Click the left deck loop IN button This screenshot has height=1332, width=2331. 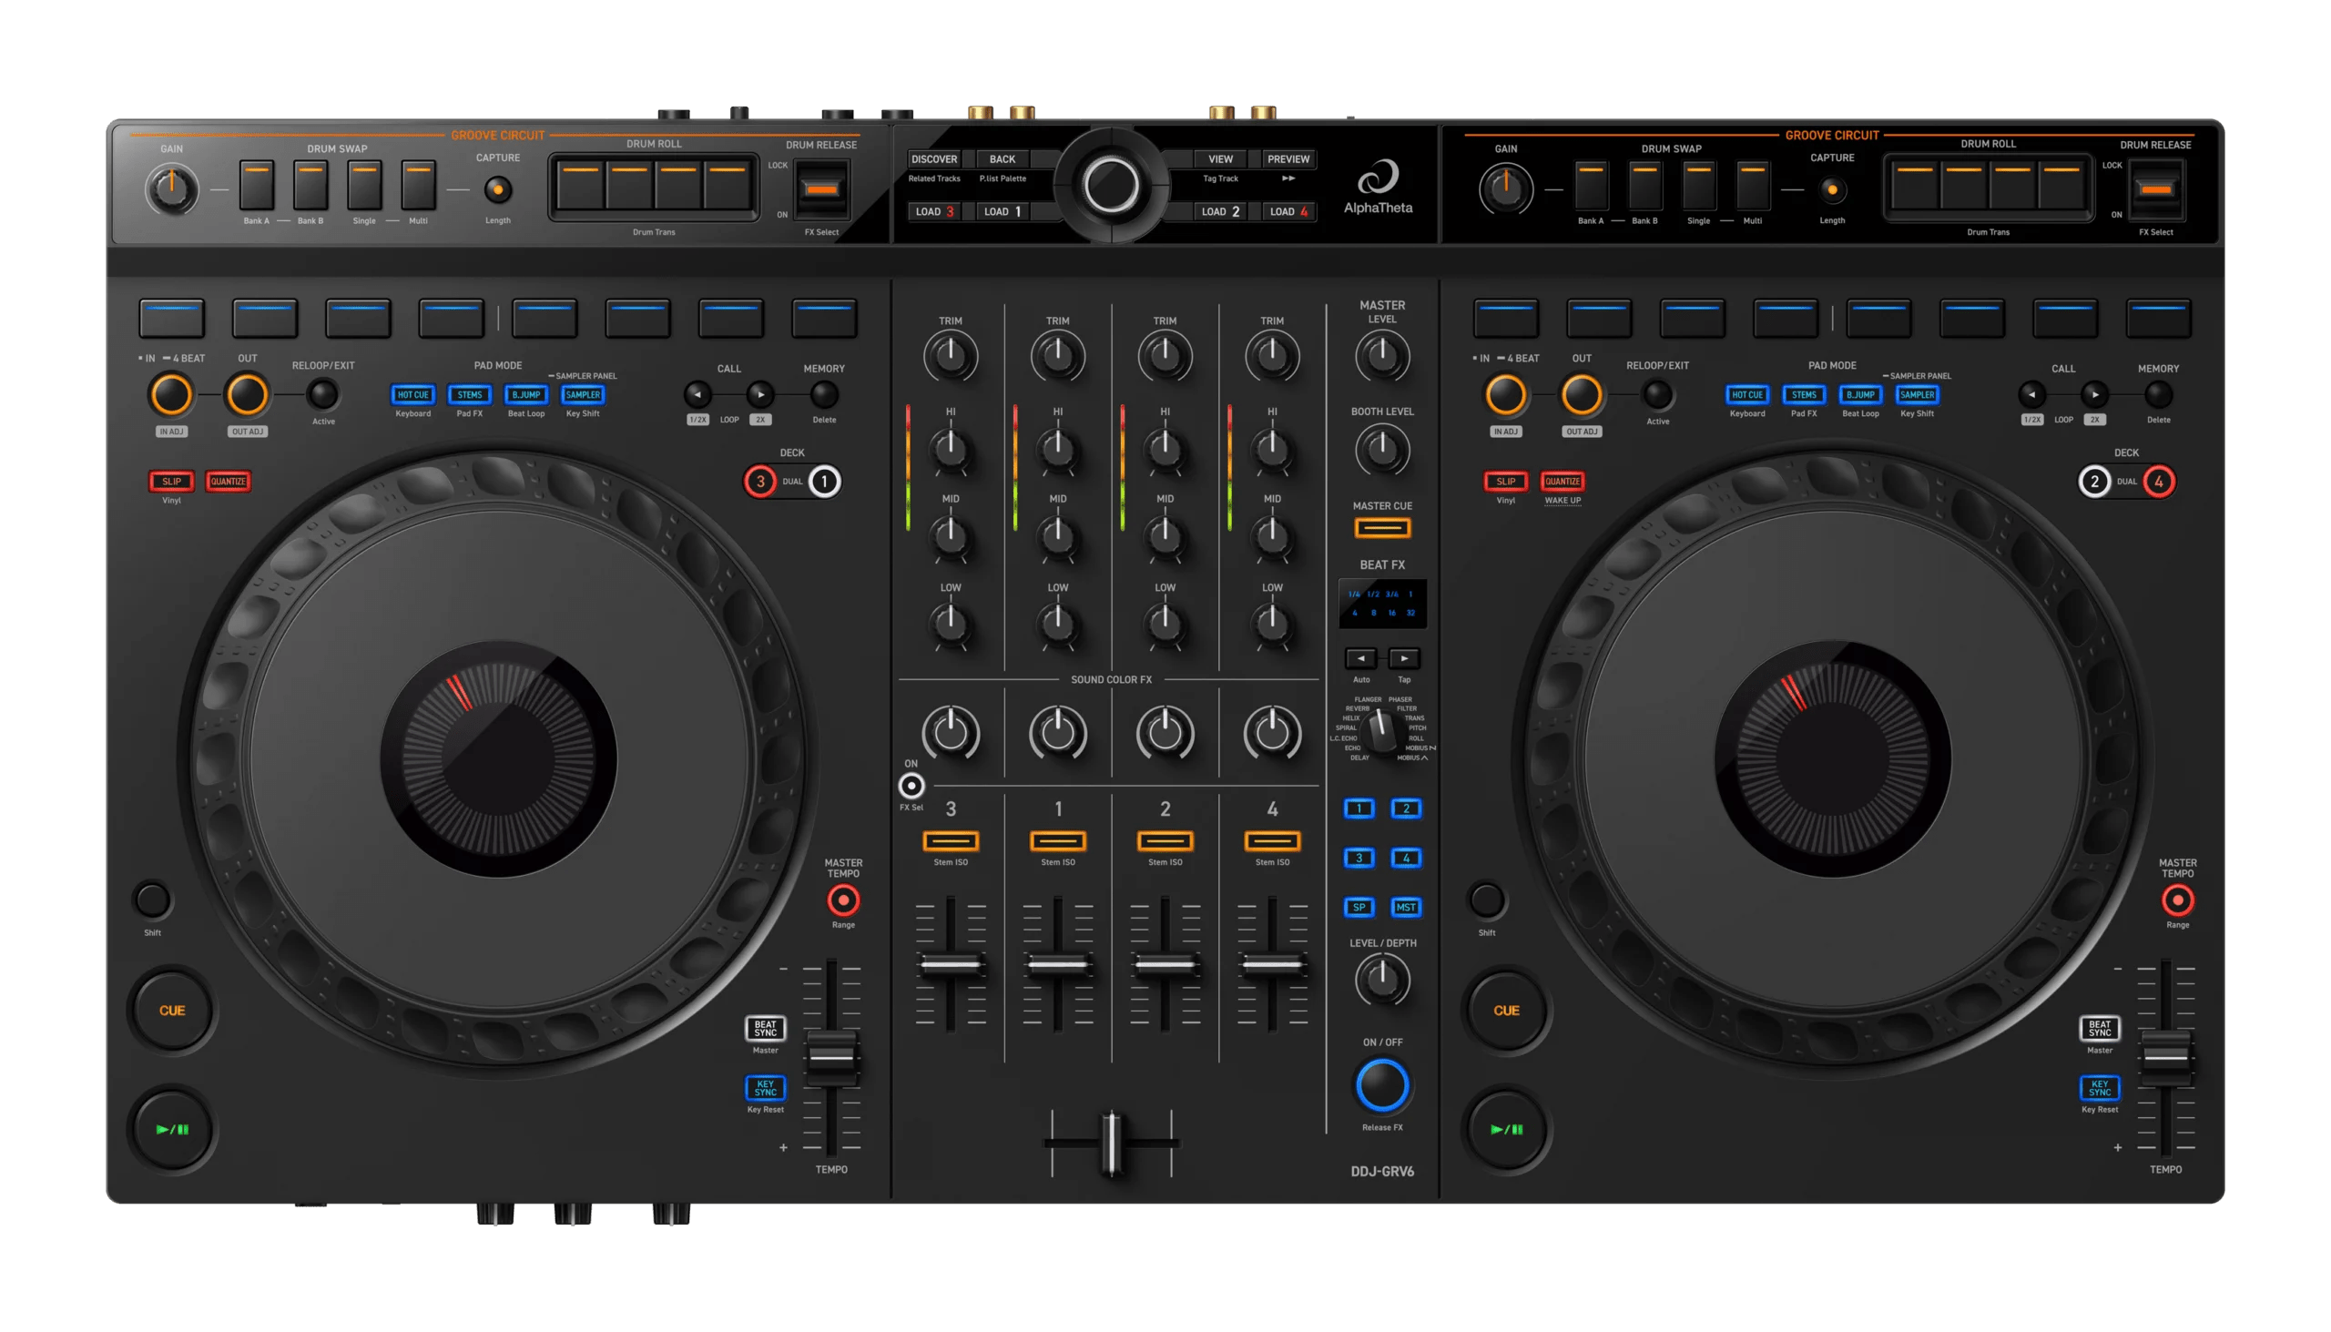(171, 395)
